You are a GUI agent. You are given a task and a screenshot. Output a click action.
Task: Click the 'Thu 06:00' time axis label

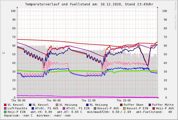pyautogui.click(x=54, y=100)
